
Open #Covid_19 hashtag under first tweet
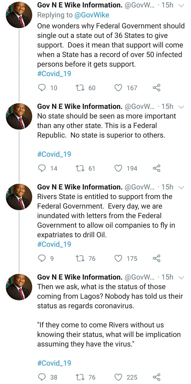(54, 74)
